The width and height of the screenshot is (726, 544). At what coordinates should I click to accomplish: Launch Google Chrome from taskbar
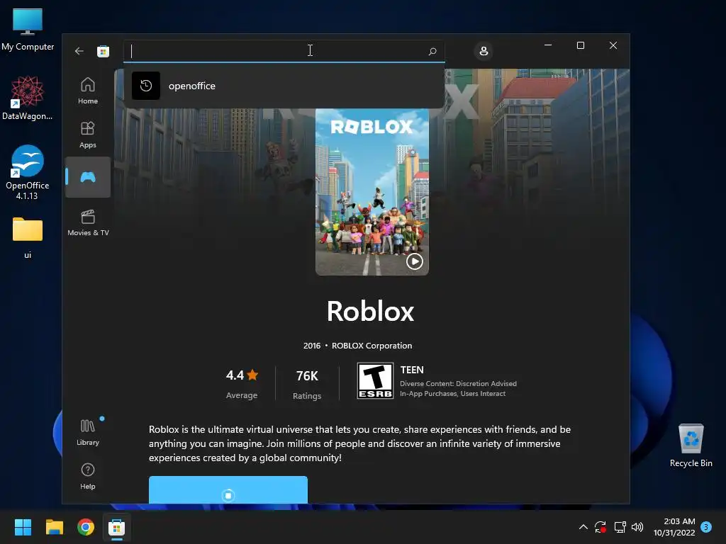[x=86, y=527]
